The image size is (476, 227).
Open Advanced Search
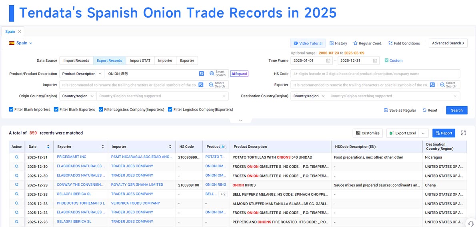coord(448,43)
